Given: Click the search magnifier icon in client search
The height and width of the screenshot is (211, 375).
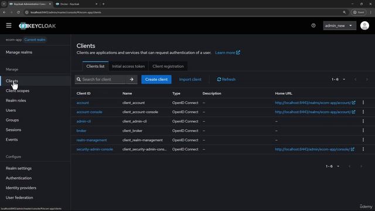Looking at the screenshot, I should 79,80.
